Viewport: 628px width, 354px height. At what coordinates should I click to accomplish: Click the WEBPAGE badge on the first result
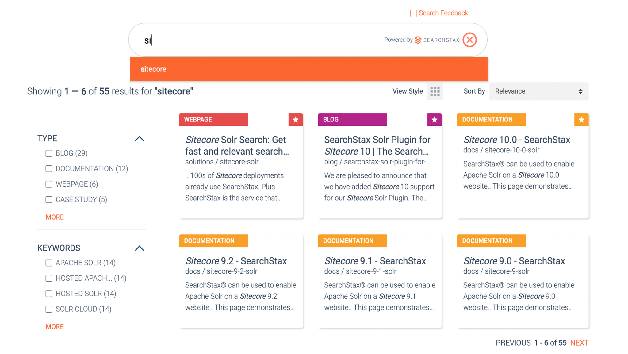coord(213,119)
